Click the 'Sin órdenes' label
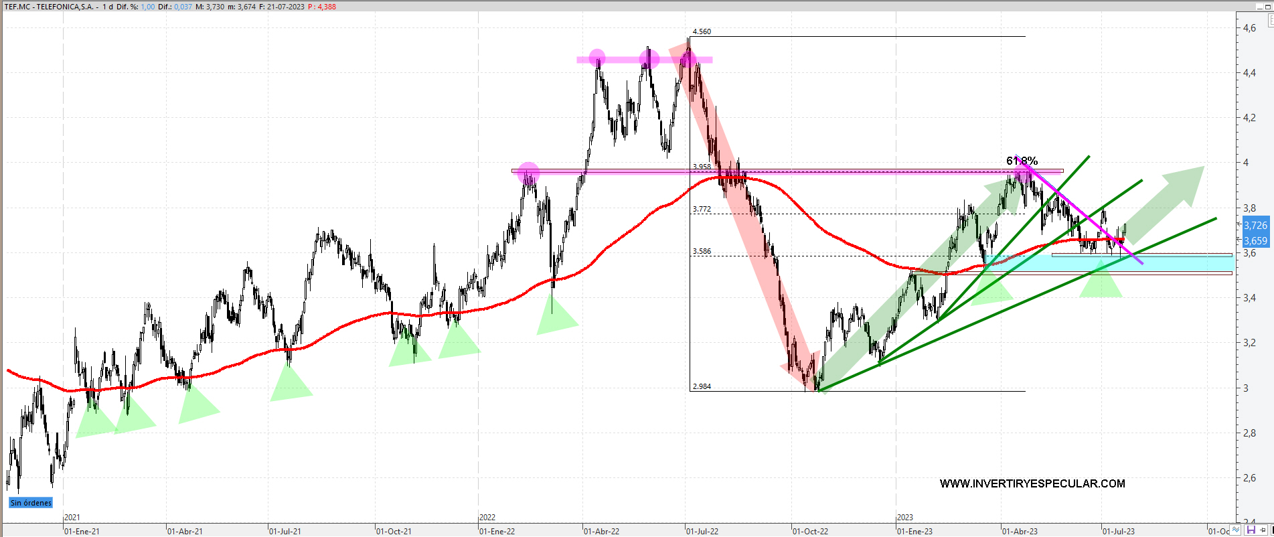 click(x=31, y=503)
